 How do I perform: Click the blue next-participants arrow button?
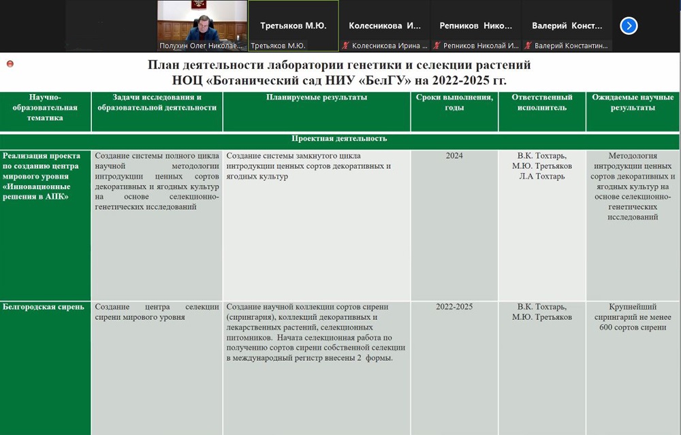pyautogui.click(x=629, y=26)
